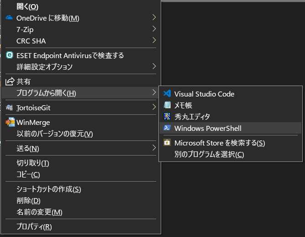Screen dimensions: 305x237
Task: Expand the 詳細設定オプション submenu arrow
Action: 154,66
